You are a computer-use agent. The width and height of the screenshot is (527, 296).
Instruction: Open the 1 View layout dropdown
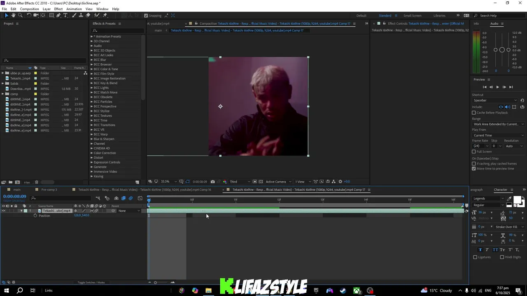[x=302, y=182]
